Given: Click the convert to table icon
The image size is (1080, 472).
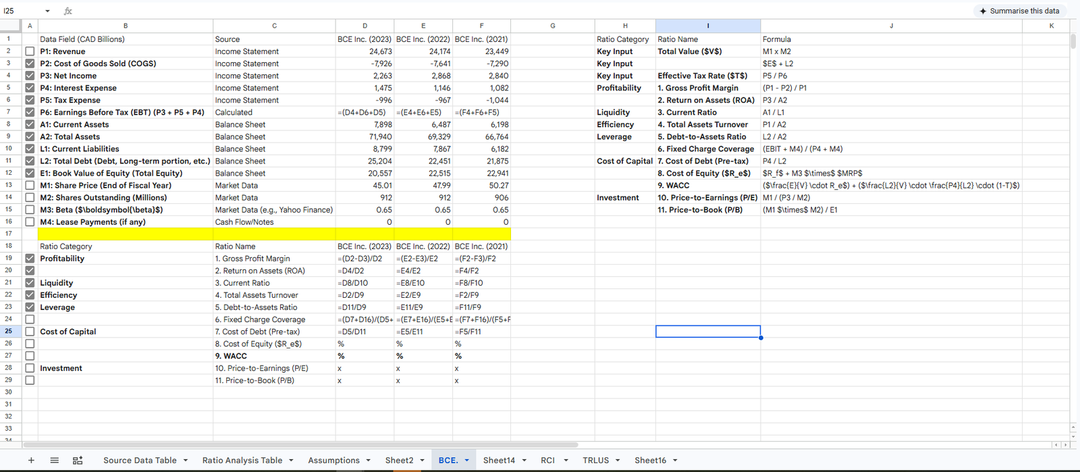Looking at the screenshot, I should point(78,460).
